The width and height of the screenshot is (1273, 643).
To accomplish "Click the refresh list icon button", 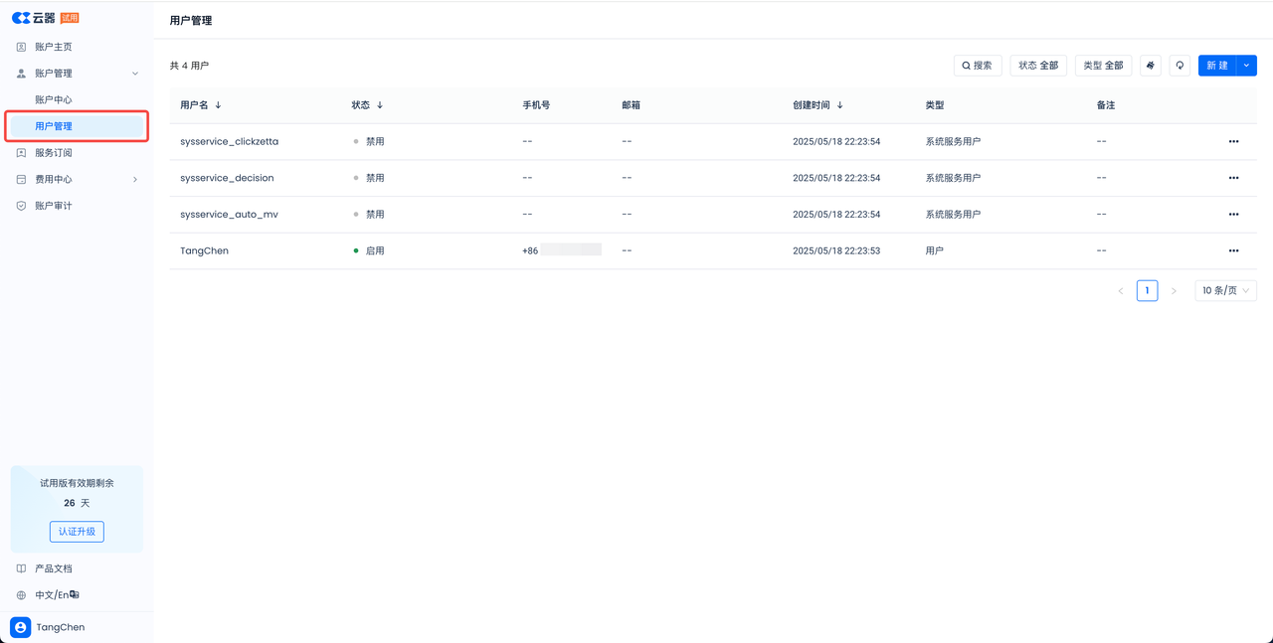I will click(x=1180, y=66).
